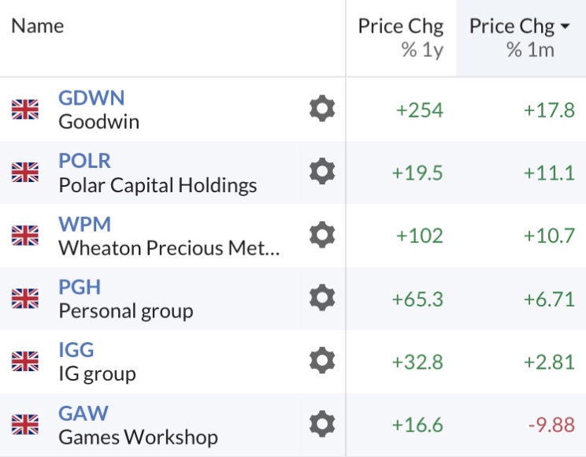Click the IGG ticker link
The image size is (586, 457).
click(76, 350)
